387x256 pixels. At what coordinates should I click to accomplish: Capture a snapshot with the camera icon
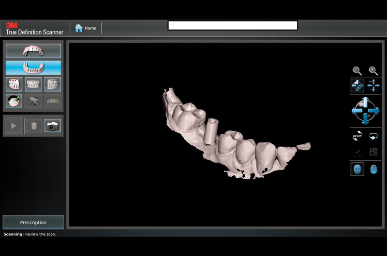point(53,126)
